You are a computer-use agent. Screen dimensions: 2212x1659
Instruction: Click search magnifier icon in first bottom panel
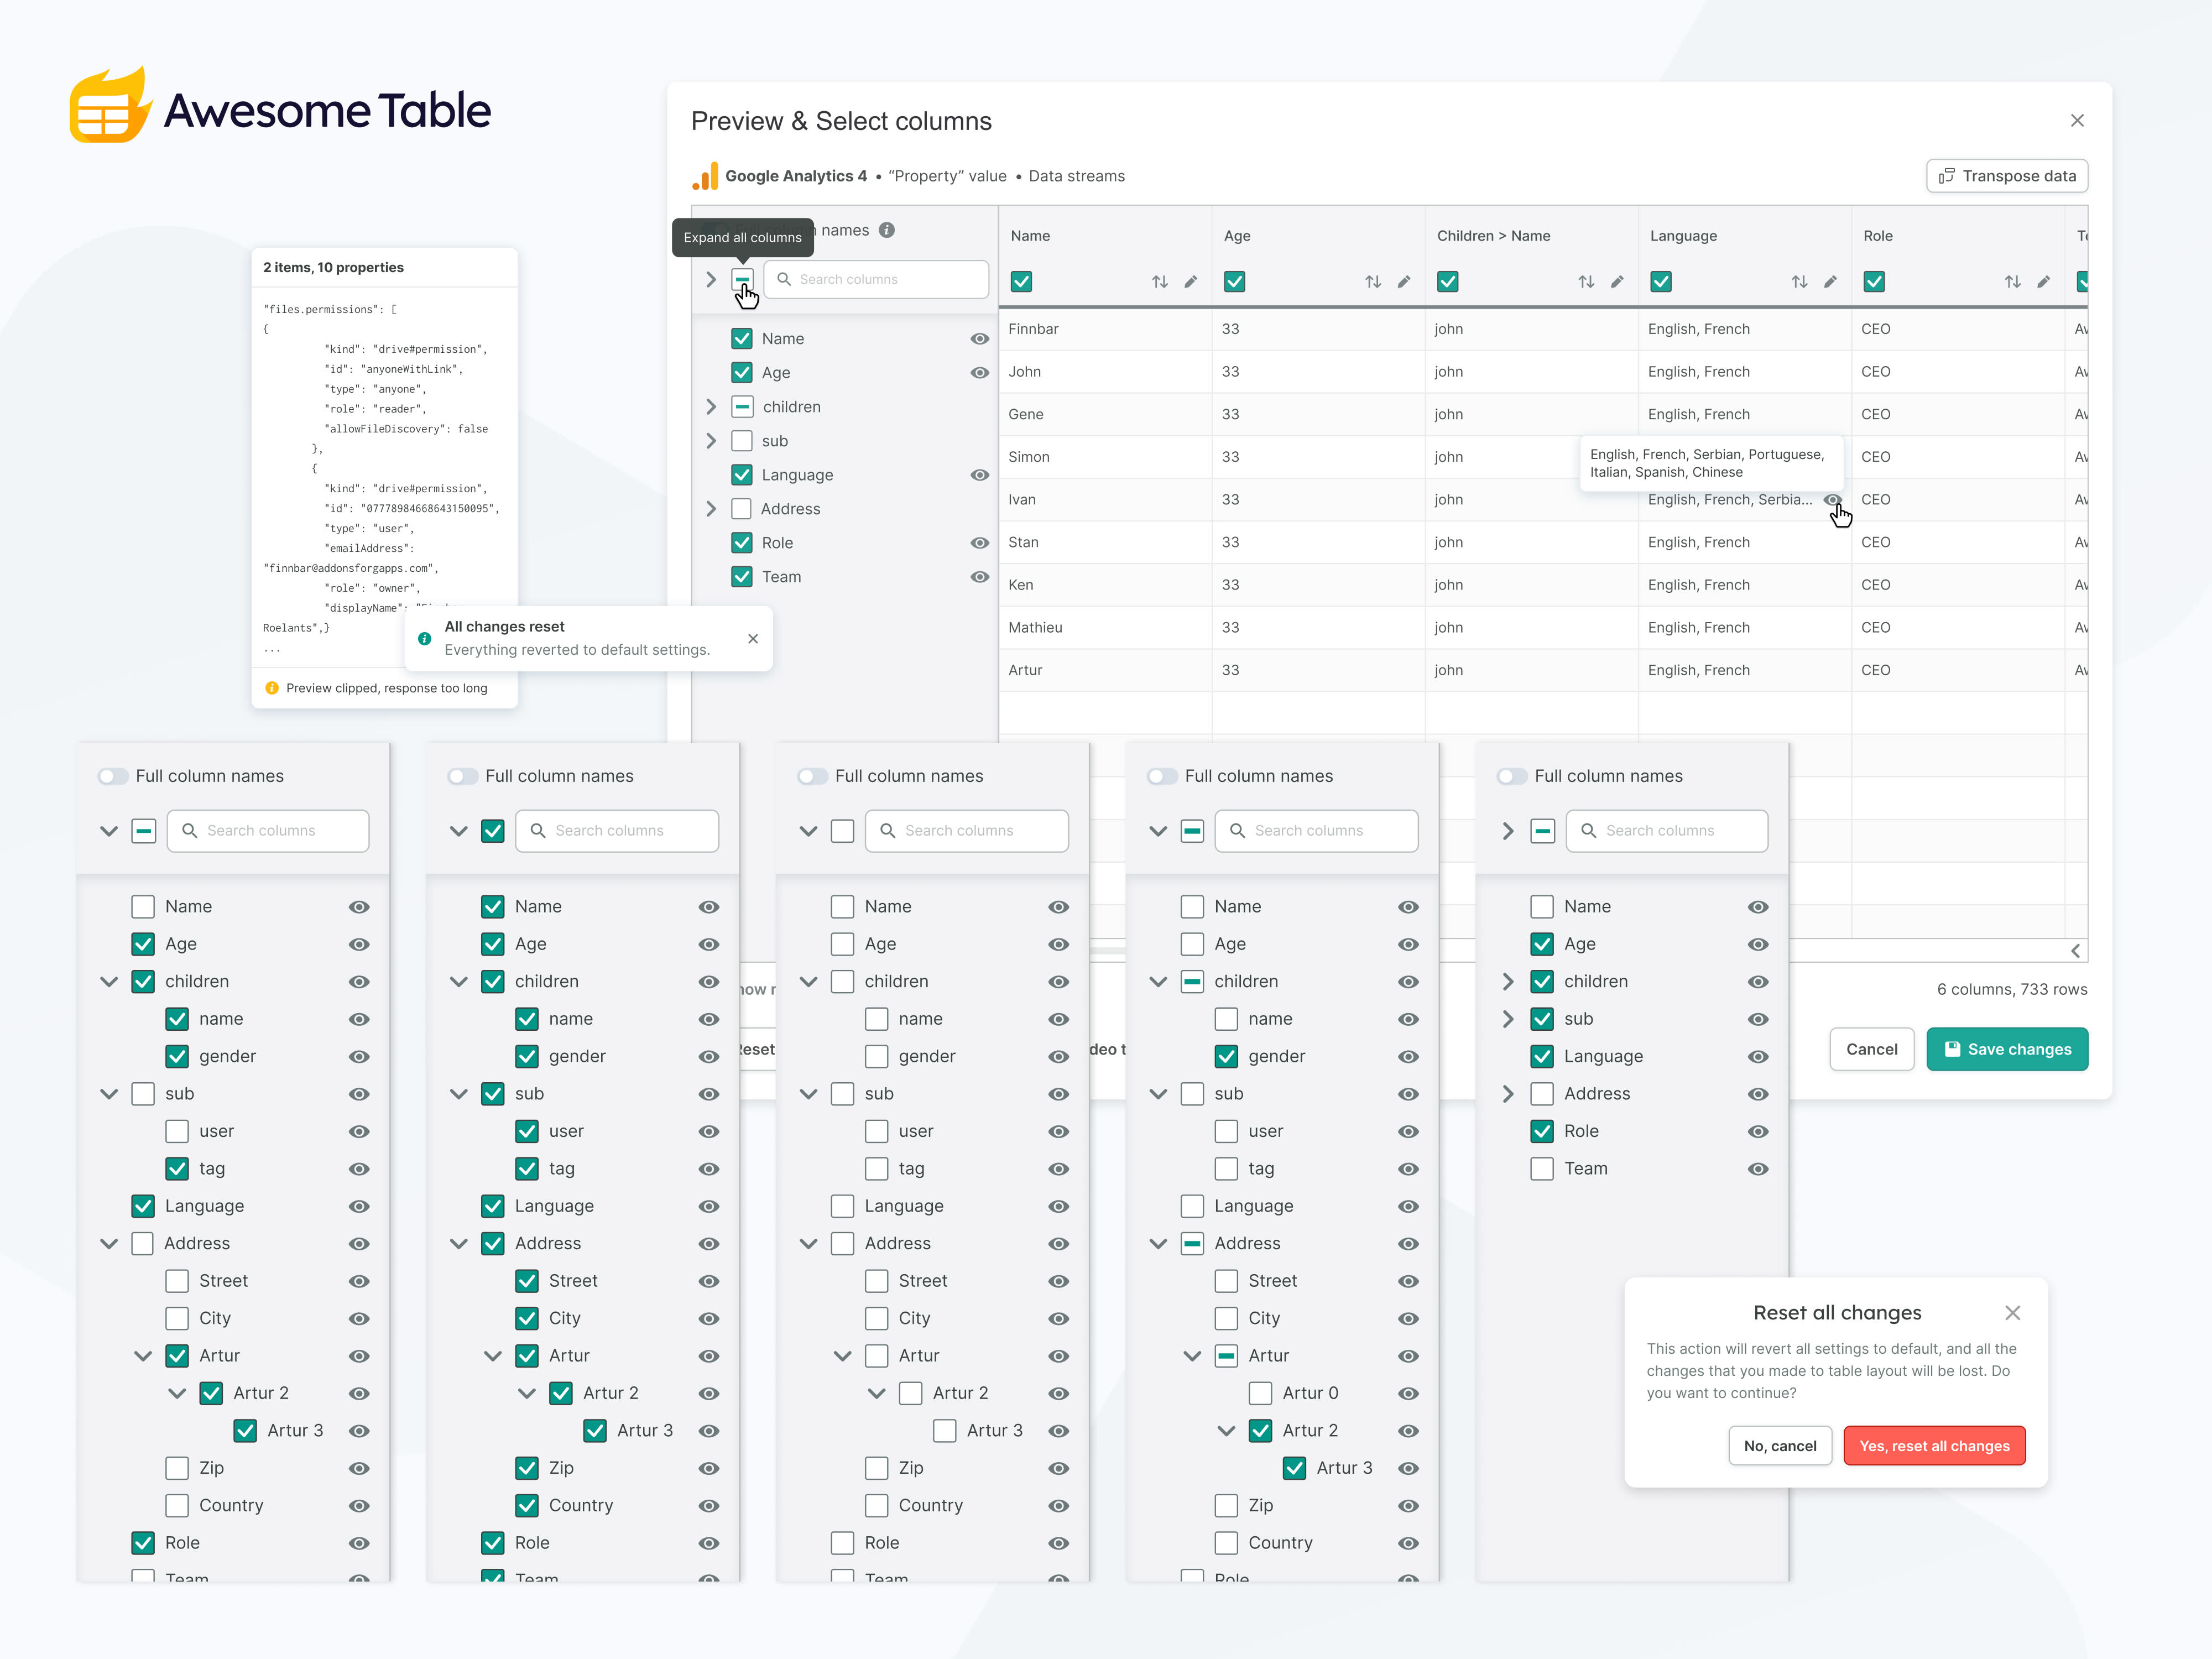point(189,830)
